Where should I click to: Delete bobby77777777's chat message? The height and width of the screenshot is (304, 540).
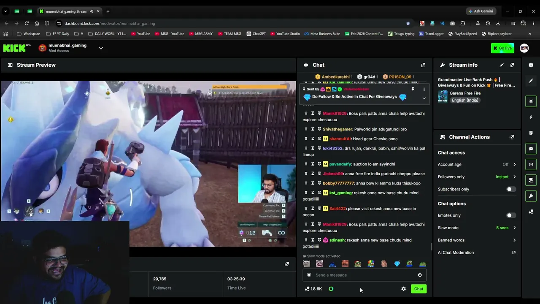tap(306, 183)
